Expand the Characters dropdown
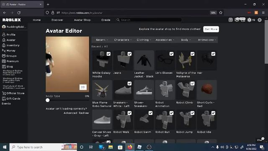Viewport: 268px width, 151px height. point(123,40)
